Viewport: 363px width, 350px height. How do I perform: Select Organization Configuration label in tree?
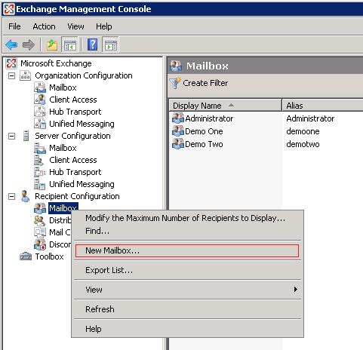(84, 75)
